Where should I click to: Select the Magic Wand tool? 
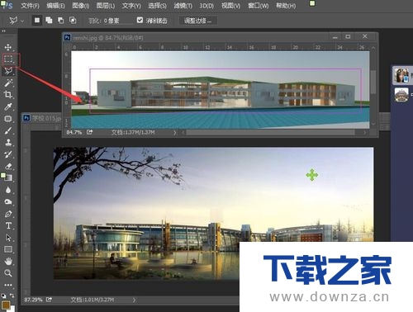(x=8, y=83)
